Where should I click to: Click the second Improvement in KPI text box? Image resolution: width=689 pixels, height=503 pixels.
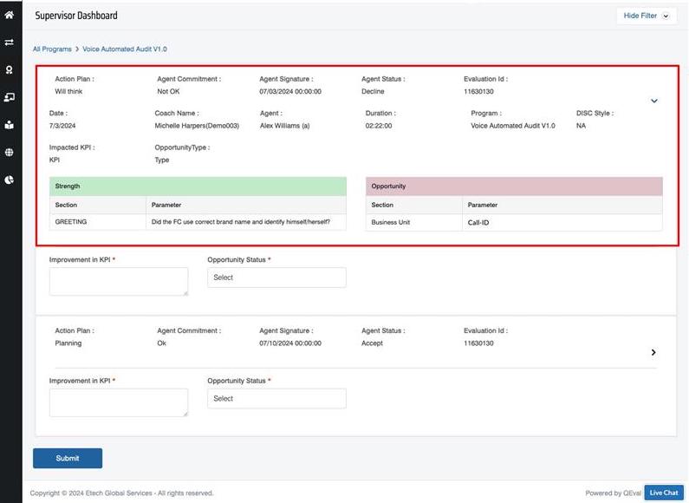click(x=119, y=402)
